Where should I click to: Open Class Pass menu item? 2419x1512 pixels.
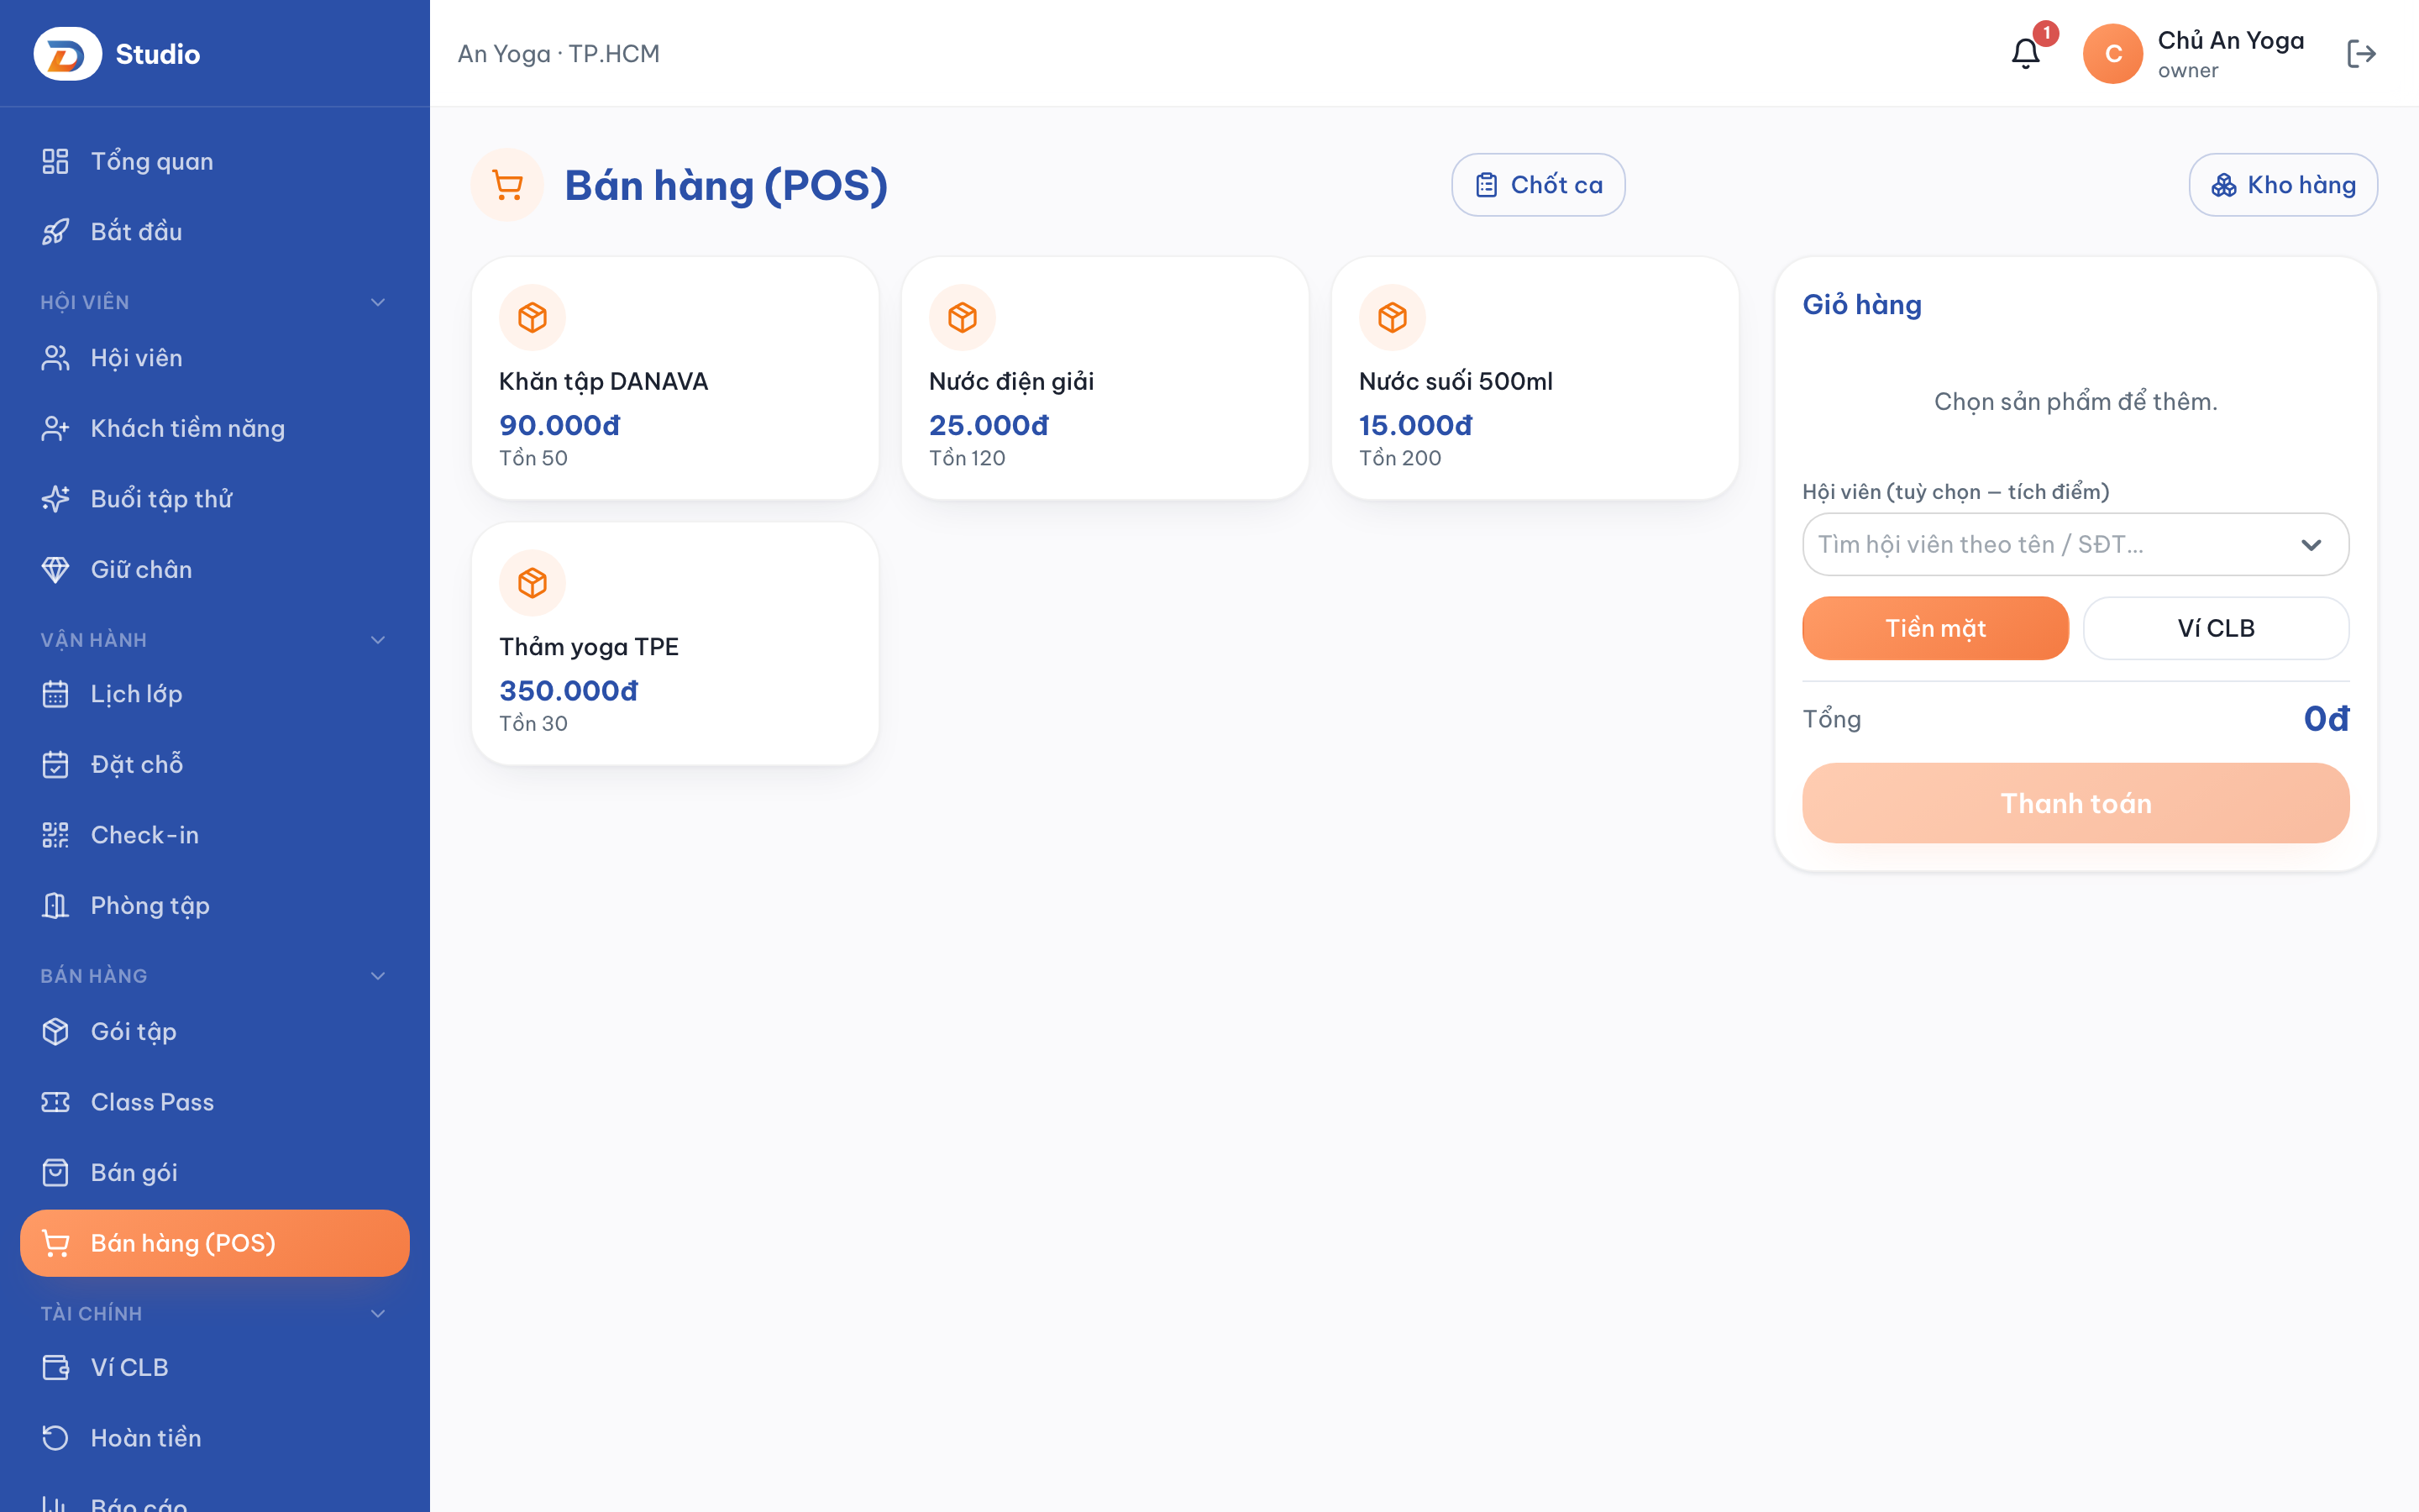click(x=215, y=1102)
